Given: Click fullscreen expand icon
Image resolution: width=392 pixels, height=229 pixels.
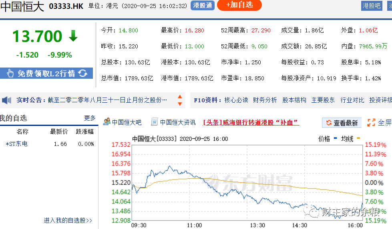Looking at the screenshot, I should [x=371, y=122].
